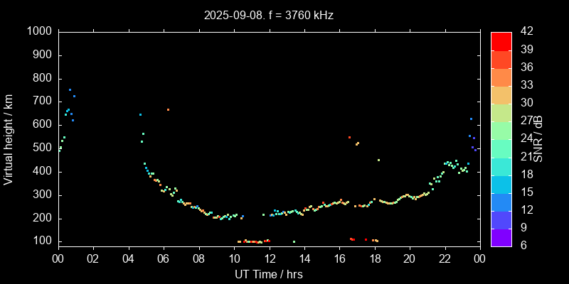Click the violet 6–9 dB colorbar segment
The height and width of the screenshot is (284, 569).
point(501,238)
